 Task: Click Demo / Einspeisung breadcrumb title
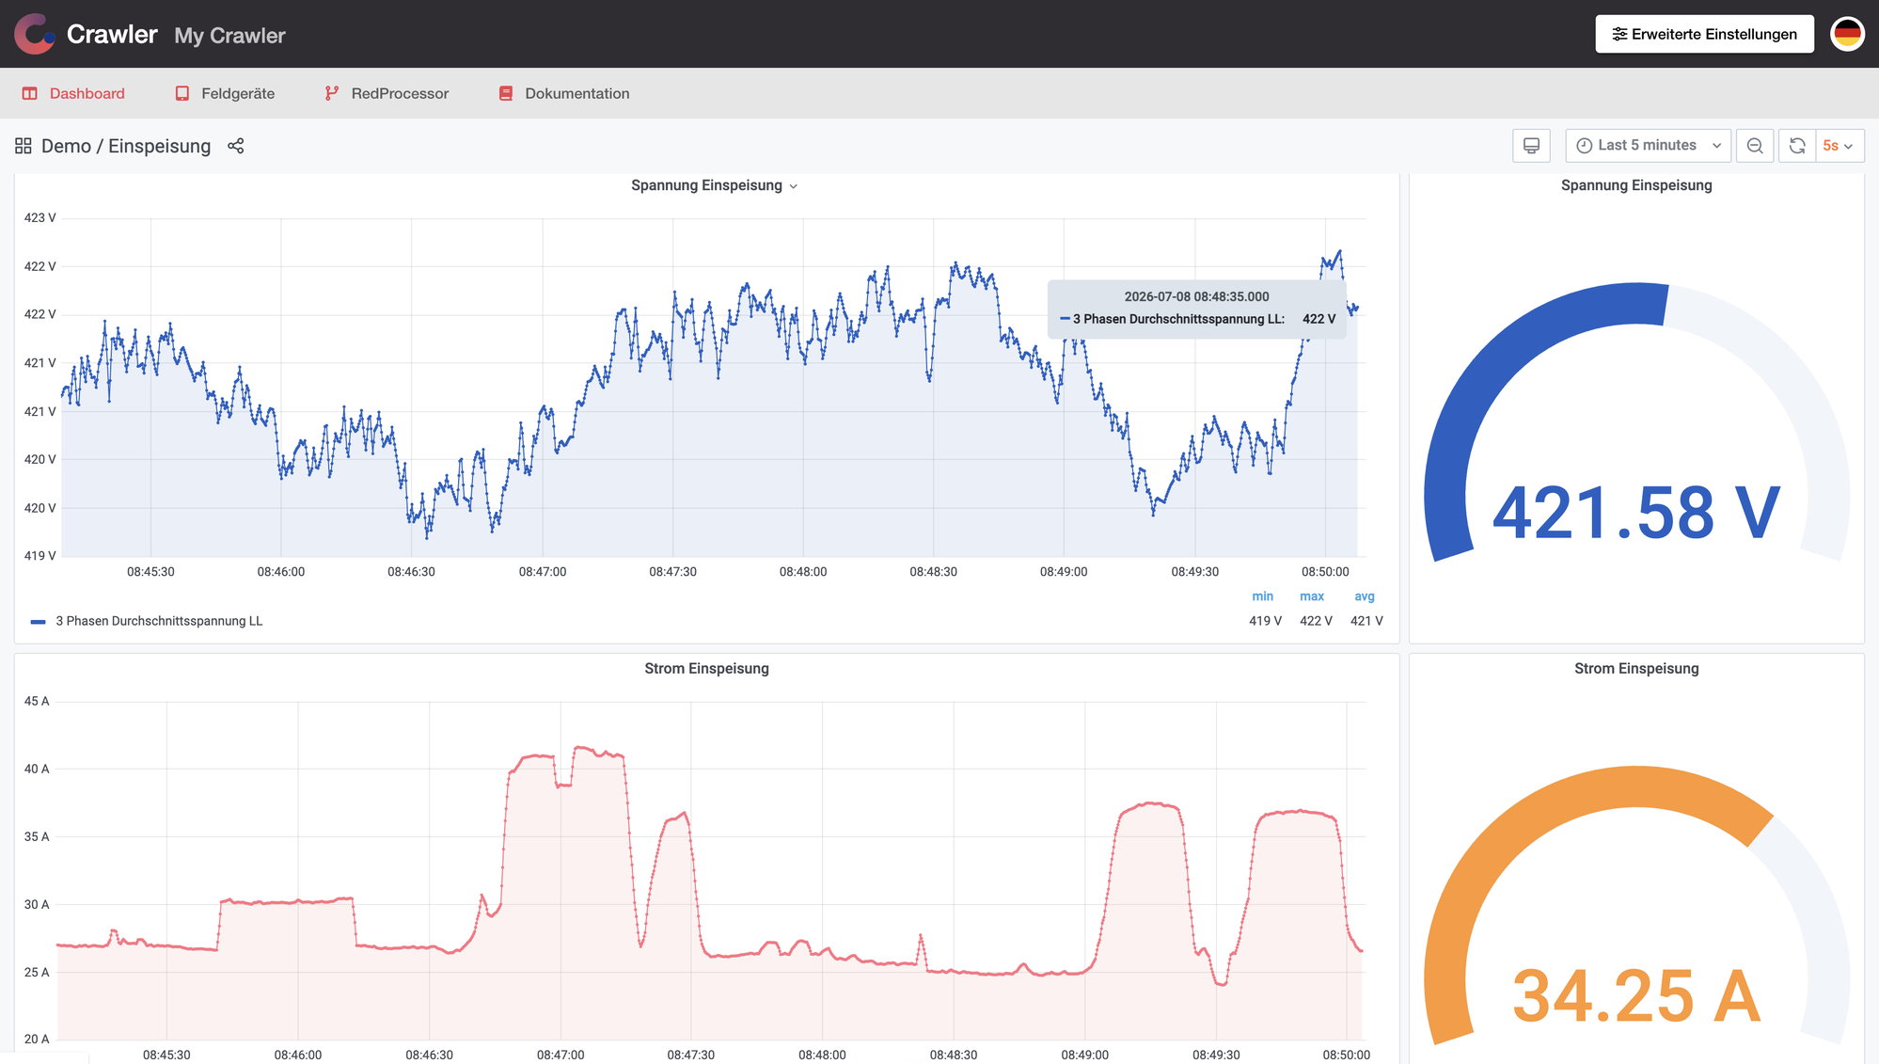click(x=126, y=146)
